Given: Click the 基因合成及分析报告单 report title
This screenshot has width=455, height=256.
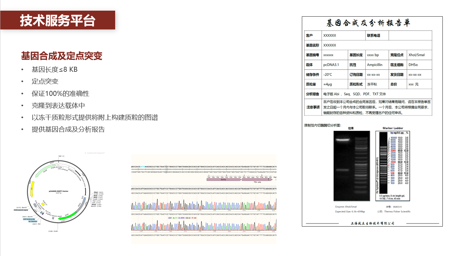Looking at the screenshot, I should [x=368, y=23].
